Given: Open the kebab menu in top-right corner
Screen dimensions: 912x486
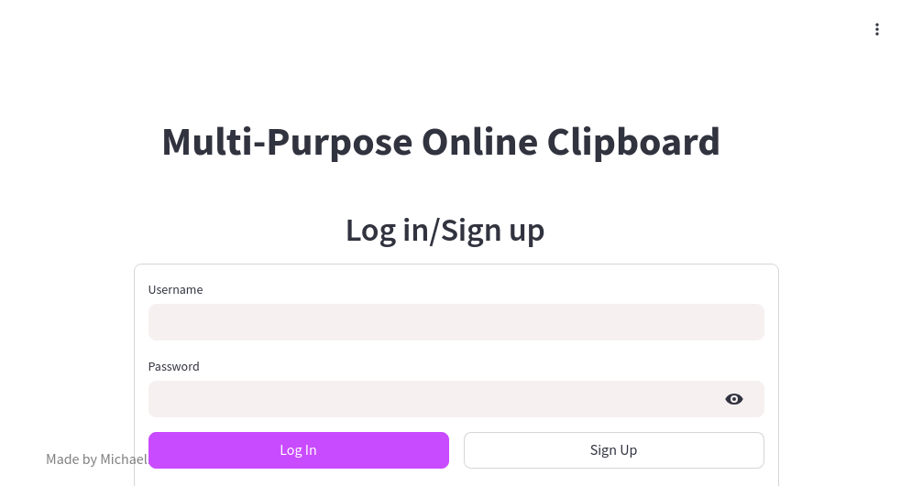Looking at the screenshot, I should [x=877, y=29].
